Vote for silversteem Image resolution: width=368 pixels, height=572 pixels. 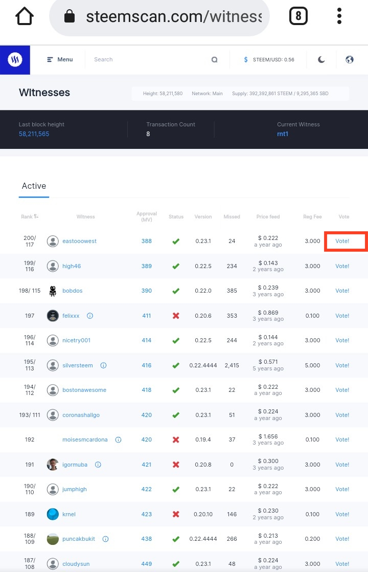click(x=342, y=365)
